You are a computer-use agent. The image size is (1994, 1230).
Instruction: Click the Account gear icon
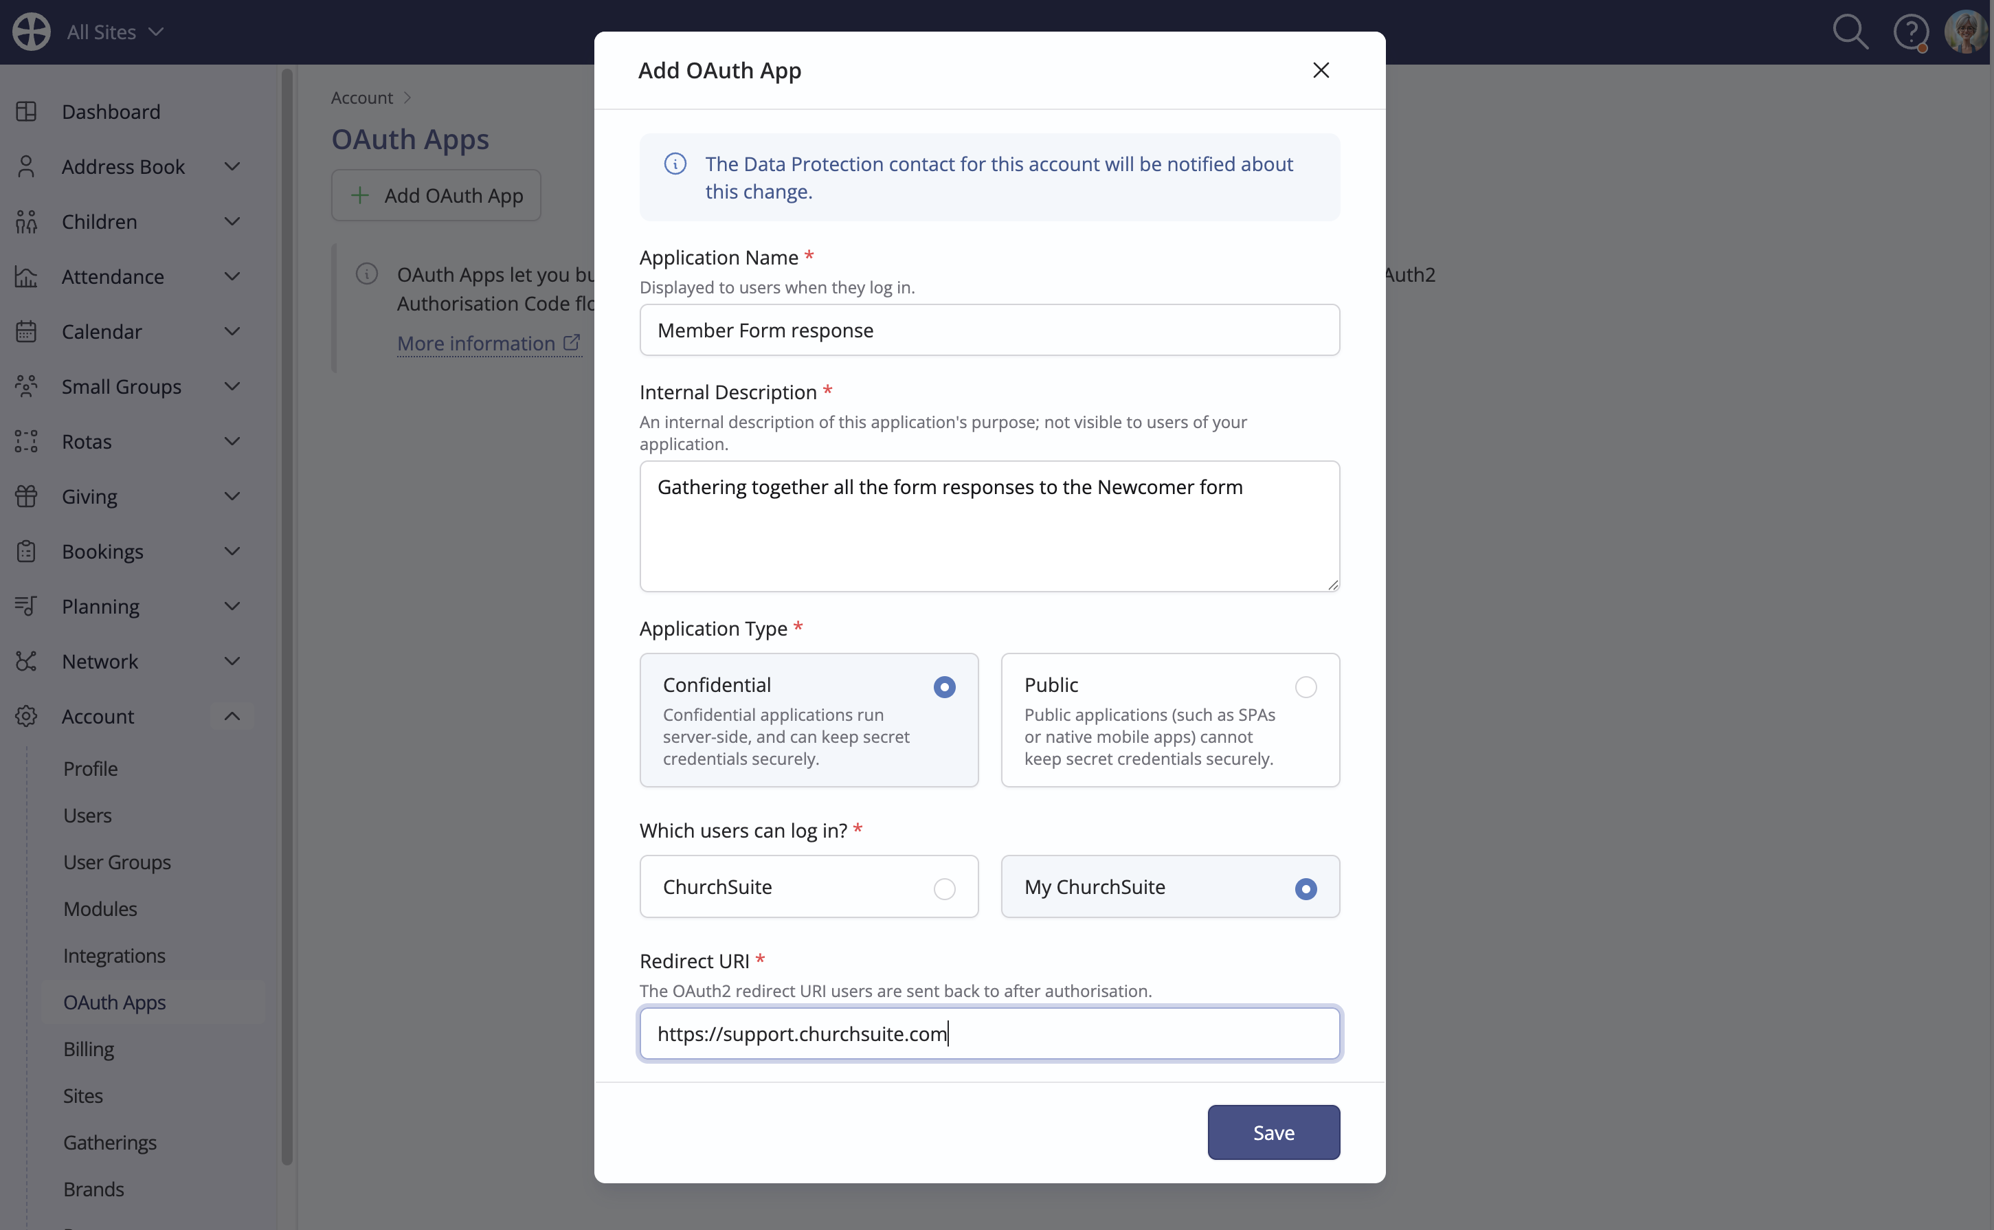point(26,716)
